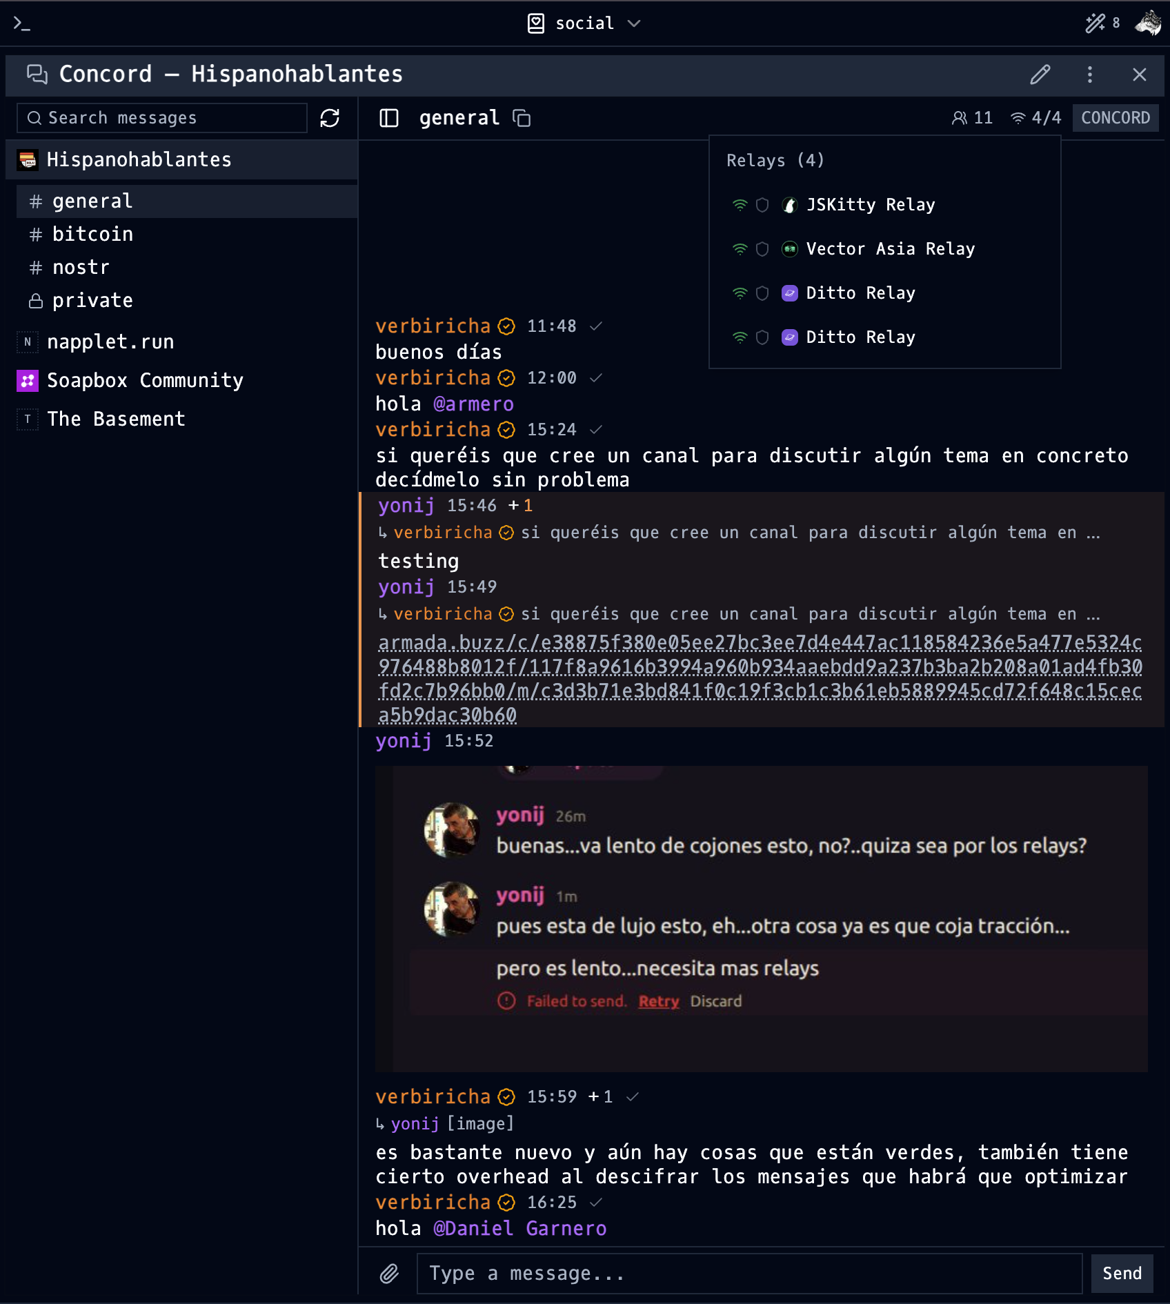Click the delivered checkmark at 15:24 message
This screenshot has width=1170, height=1304.
[x=596, y=430]
